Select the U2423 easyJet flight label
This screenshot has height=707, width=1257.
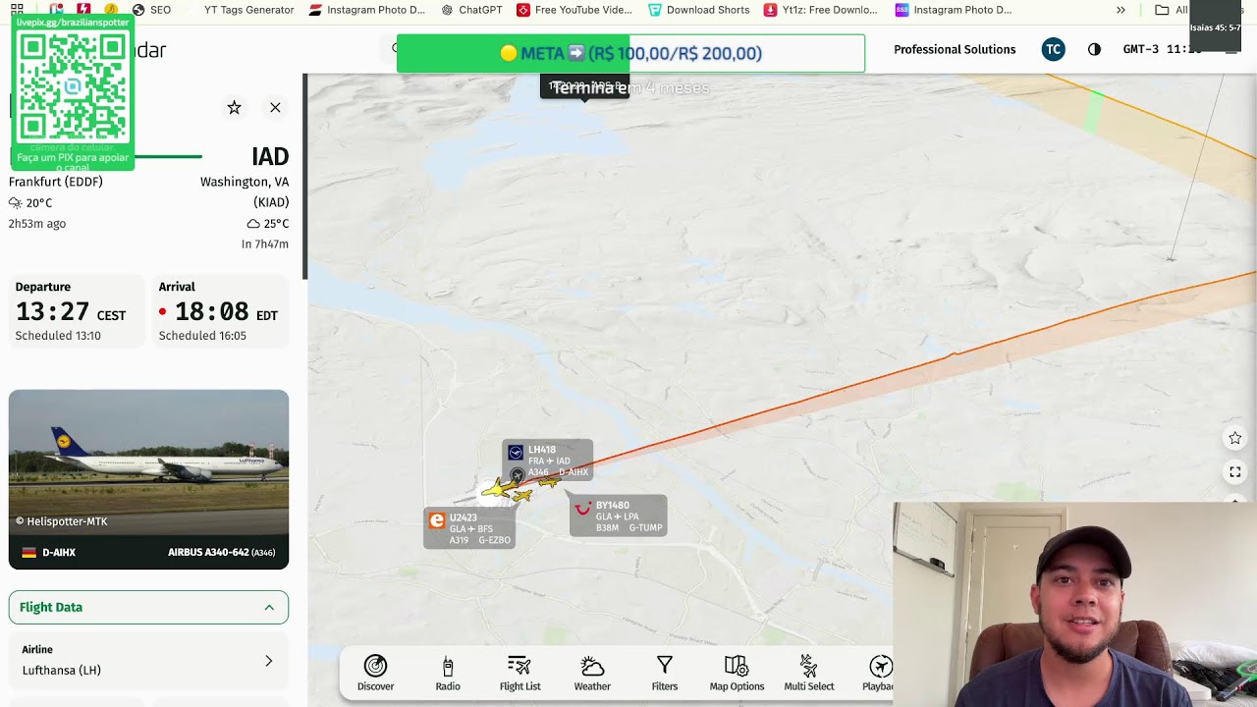[469, 528]
